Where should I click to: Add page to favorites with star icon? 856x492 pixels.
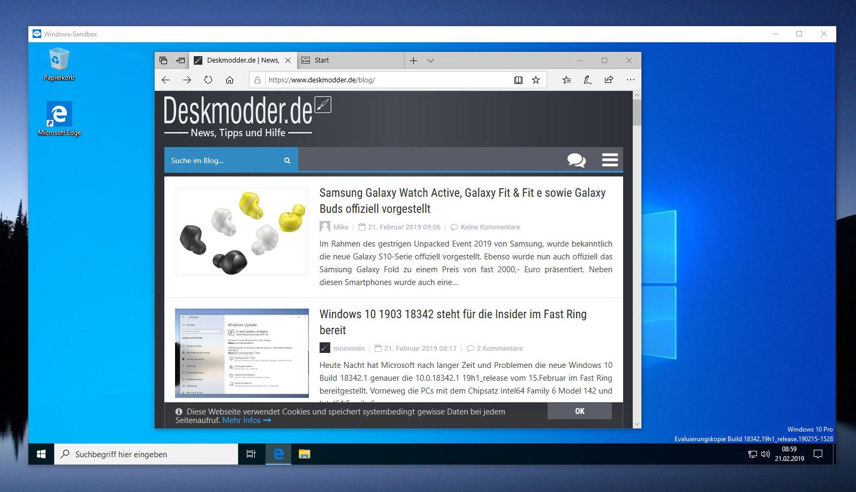(x=536, y=80)
